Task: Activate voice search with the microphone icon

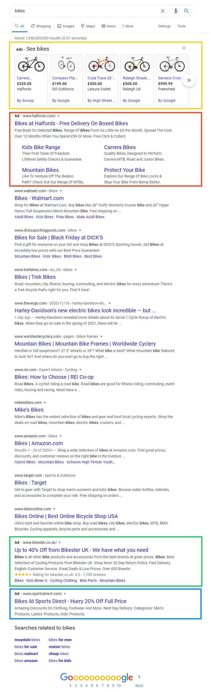Action: [x=176, y=11]
